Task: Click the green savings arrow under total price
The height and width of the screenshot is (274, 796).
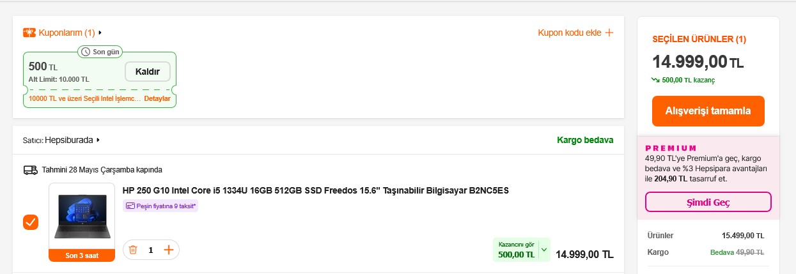Action: pyautogui.click(x=655, y=80)
